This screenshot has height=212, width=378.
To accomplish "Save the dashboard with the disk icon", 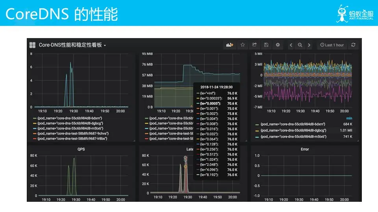I will pos(266,45).
